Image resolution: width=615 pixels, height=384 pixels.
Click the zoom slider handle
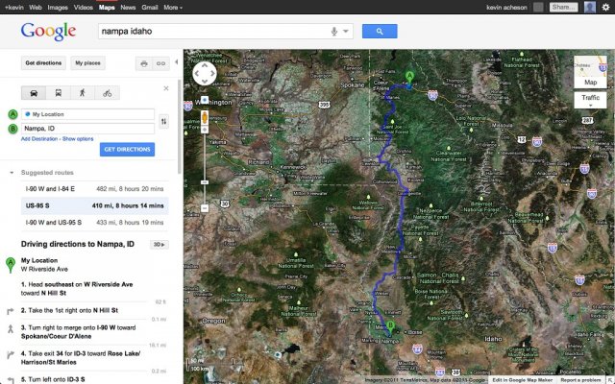pos(205,182)
